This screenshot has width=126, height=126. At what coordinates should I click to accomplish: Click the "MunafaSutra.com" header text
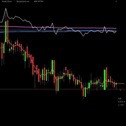coord(23,2)
